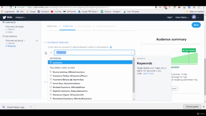Uncheck the pazarlama keyword checkbox
This screenshot has height=116, width=206.
(x=51, y=62)
